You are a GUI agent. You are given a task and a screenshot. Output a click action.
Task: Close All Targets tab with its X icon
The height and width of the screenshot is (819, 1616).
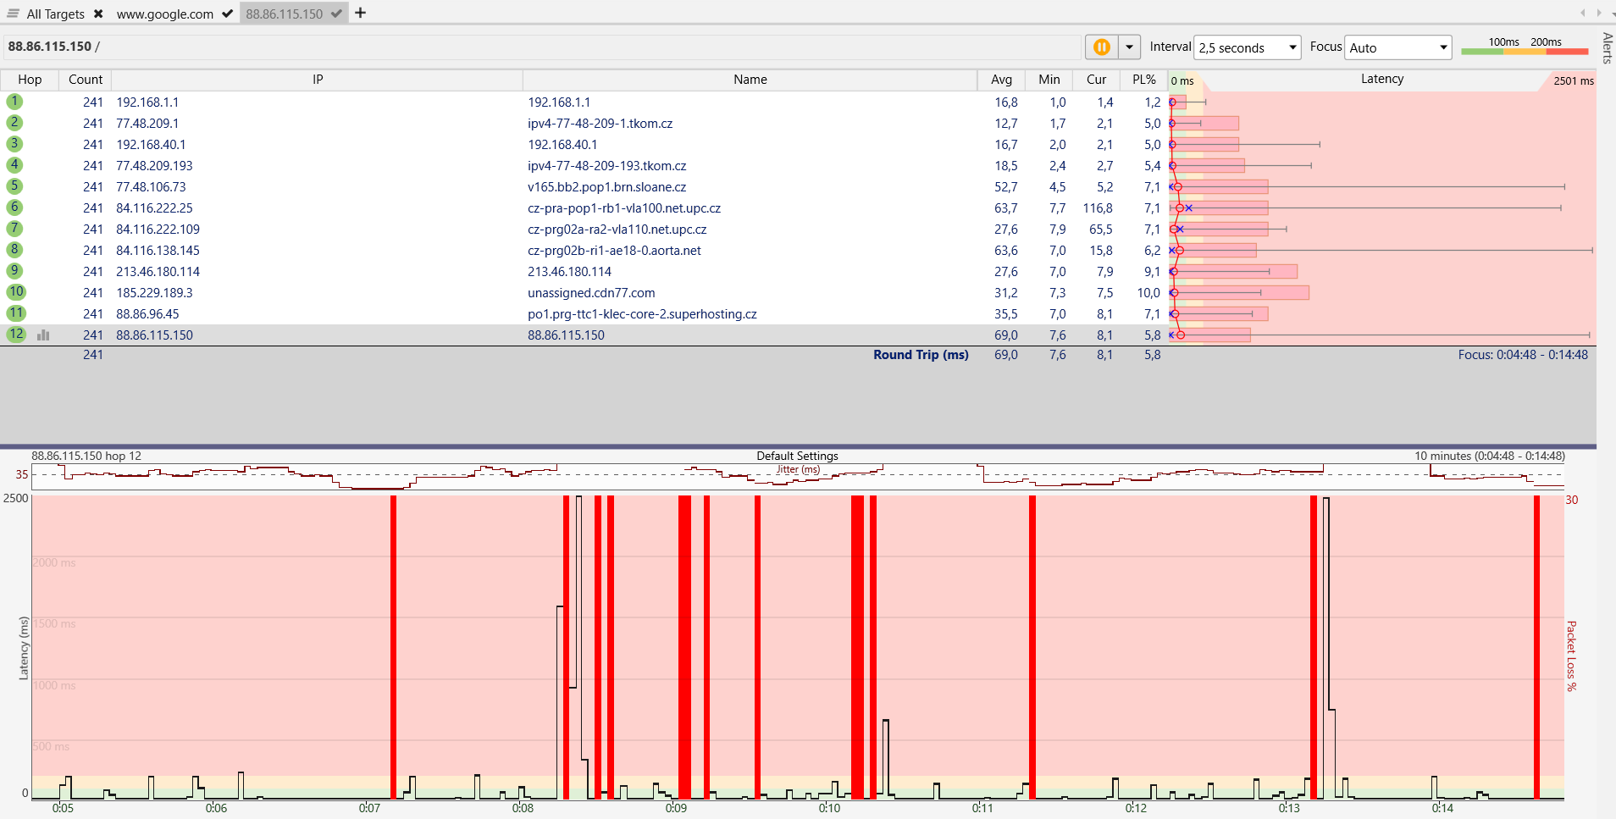coord(98,14)
